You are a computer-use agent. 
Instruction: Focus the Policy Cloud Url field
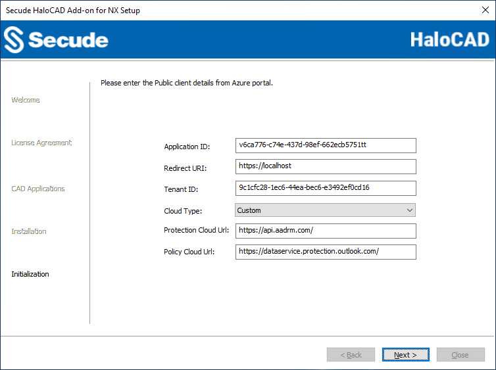(326, 252)
